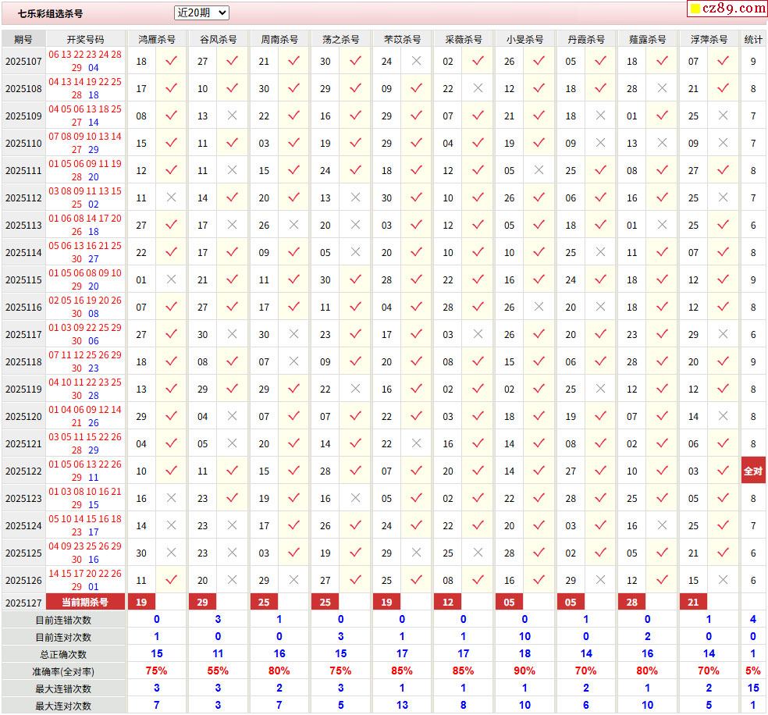Click the red checkmark for 鸿雁杀号 in row 2025107
Screen dimensions: 768x715
[x=171, y=61]
